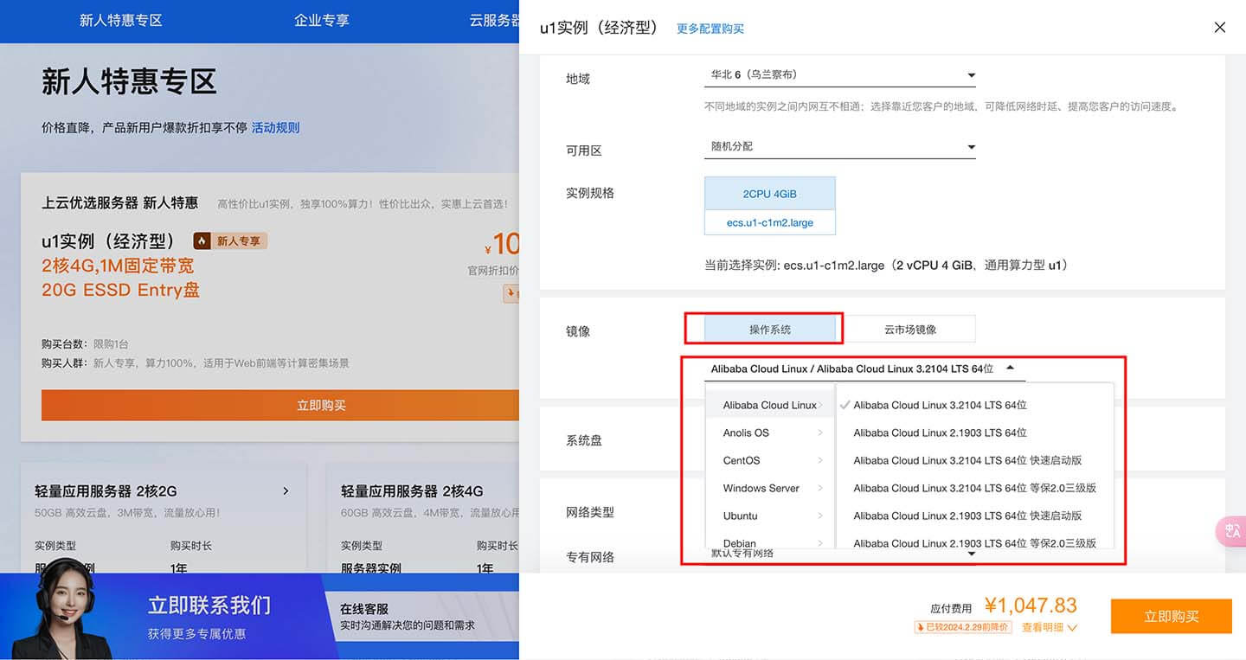This screenshot has width=1246, height=660.
Task: Expand the Debian category
Action: (x=770, y=542)
